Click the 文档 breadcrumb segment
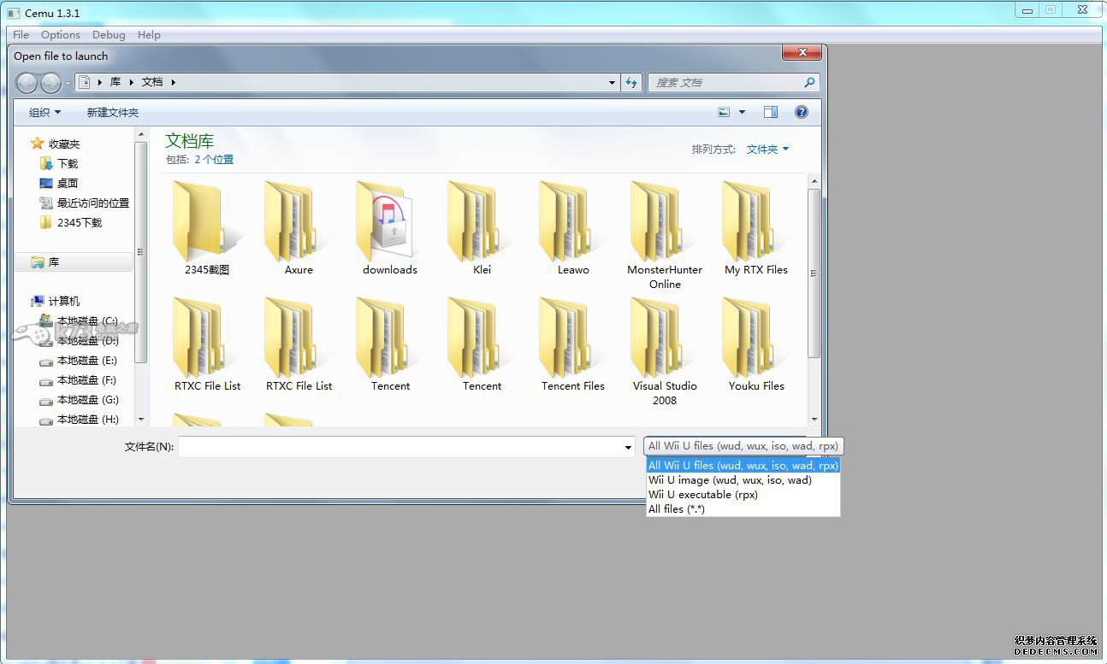This screenshot has height=664, width=1107. (152, 82)
